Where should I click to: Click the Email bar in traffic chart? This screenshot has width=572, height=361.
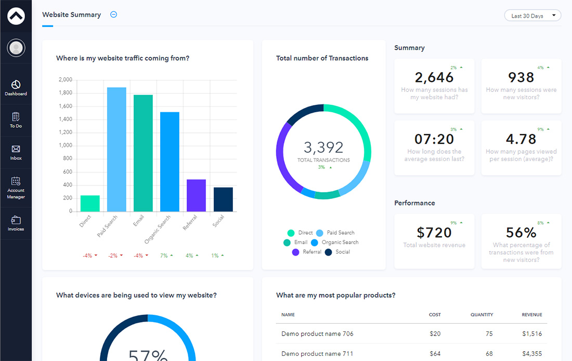(x=143, y=153)
